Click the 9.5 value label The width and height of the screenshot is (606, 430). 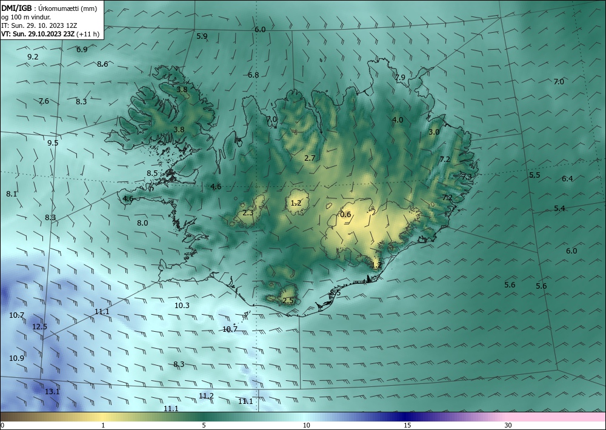coord(53,143)
